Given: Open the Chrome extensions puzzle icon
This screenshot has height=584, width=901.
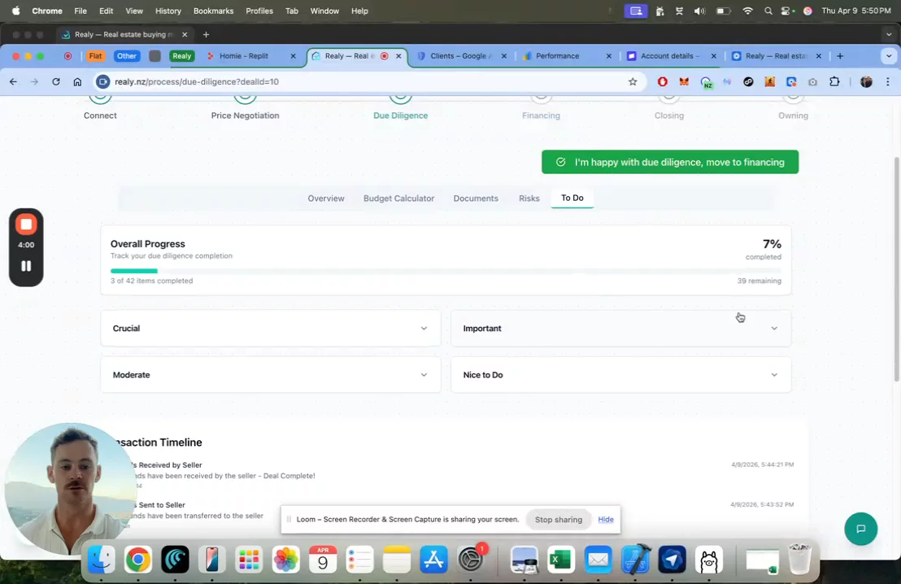Looking at the screenshot, I should [x=834, y=81].
